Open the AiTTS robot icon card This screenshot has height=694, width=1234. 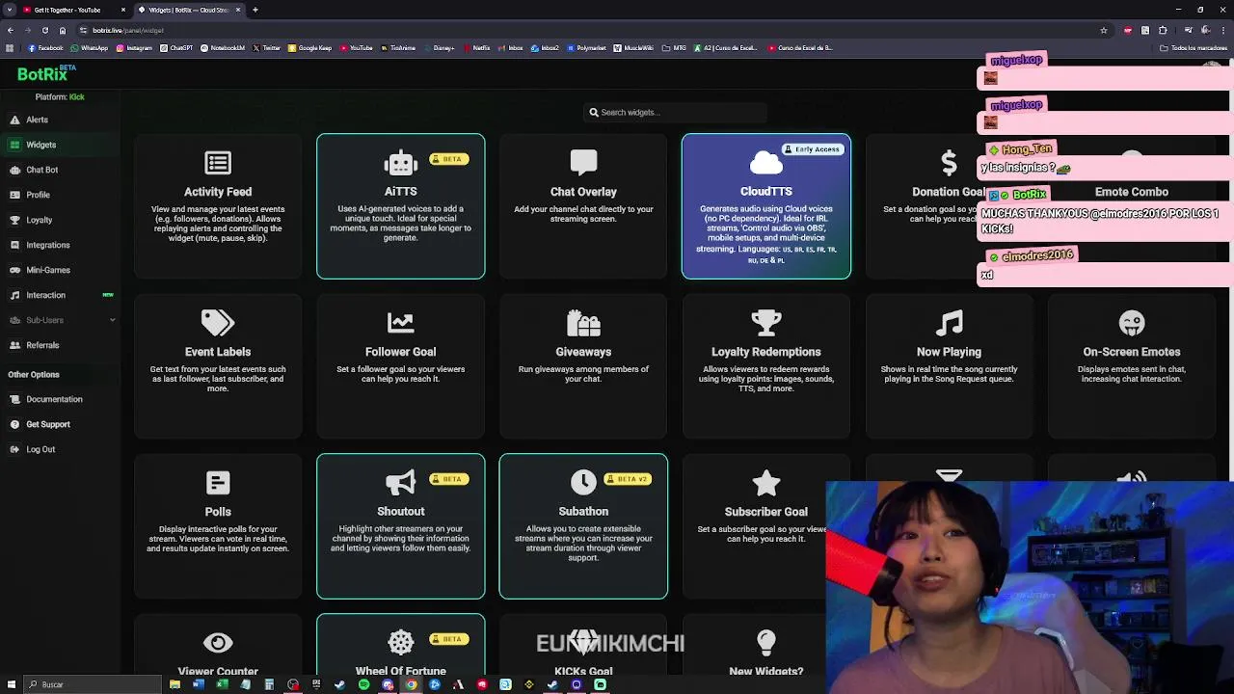[400, 163]
